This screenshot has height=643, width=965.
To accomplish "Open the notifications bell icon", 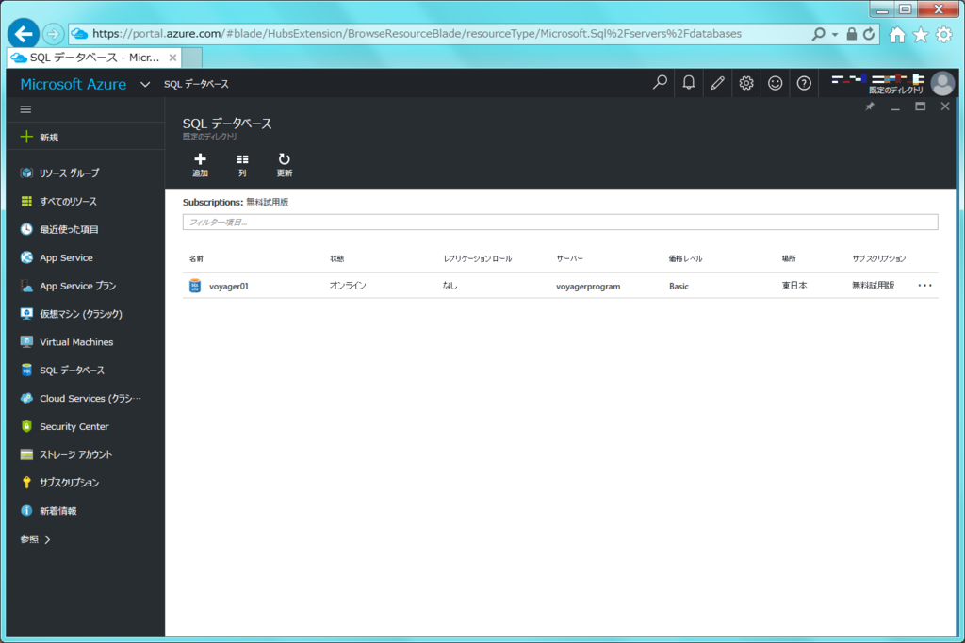I will click(x=689, y=83).
